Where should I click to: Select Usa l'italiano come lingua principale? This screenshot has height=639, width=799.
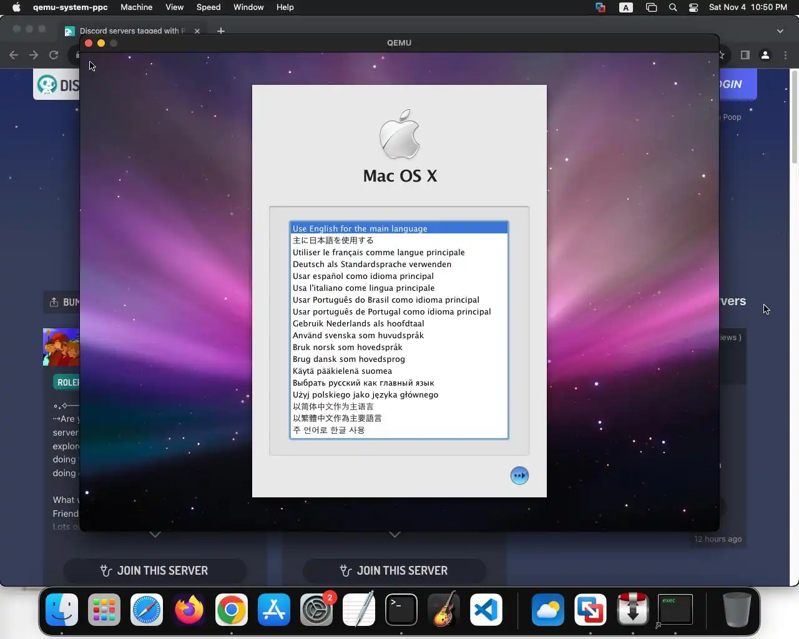coord(399,288)
